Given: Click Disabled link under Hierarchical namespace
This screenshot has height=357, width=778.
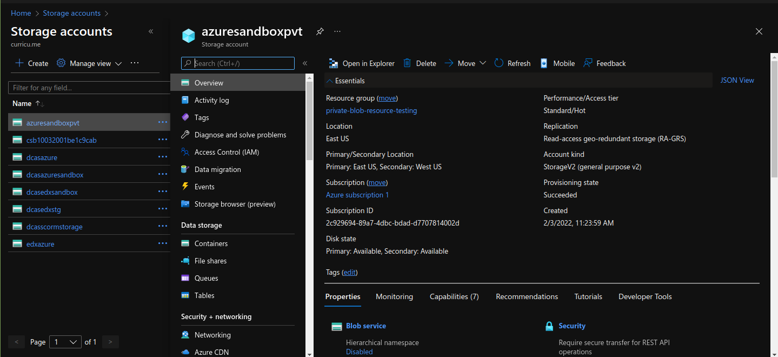Looking at the screenshot, I should point(360,352).
